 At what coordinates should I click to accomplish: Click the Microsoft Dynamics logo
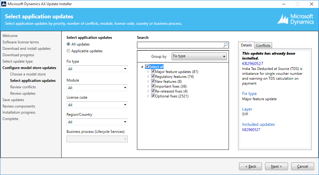[296, 19]
